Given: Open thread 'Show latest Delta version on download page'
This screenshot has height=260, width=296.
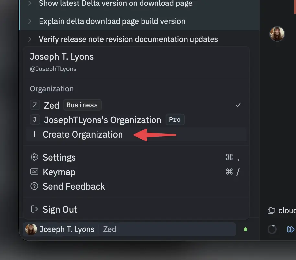Looking at the screenshot, I should [x=116, y=3].
